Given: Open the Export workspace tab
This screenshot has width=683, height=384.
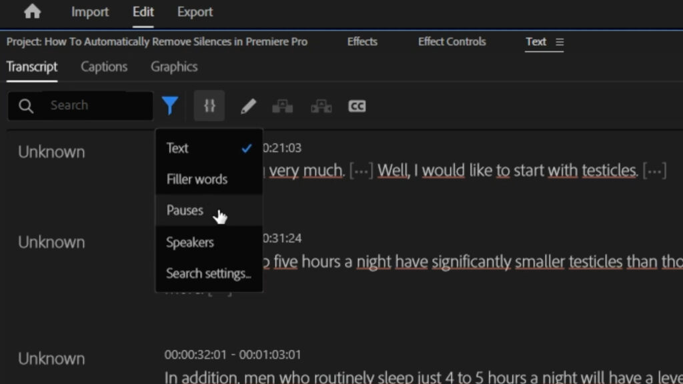Looking at the screenshot, I should 195,12.
